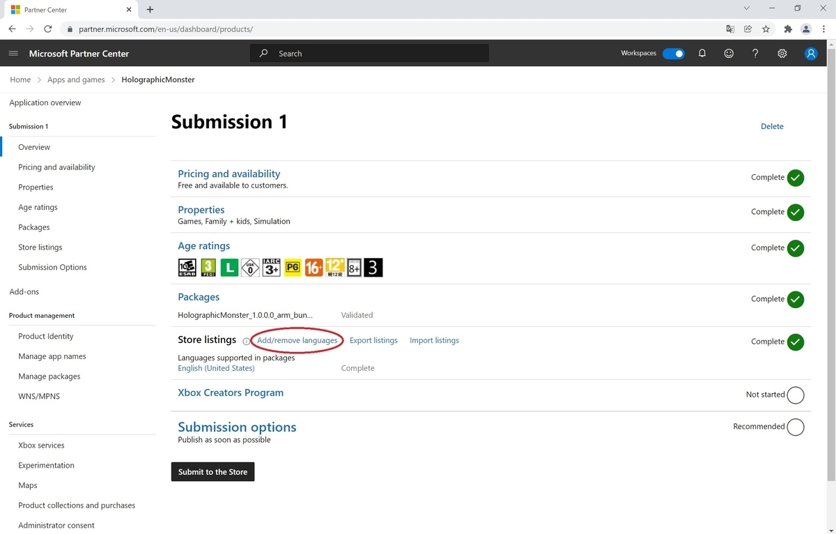The height and width of the screenshot is (534, 836).
Task: Click the Submission options empty status circle
Action: (796, 427)
